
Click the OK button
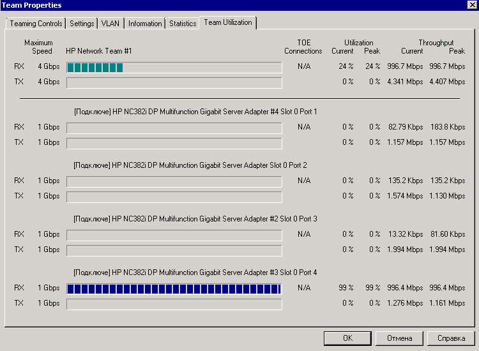(x=347, y=338)
